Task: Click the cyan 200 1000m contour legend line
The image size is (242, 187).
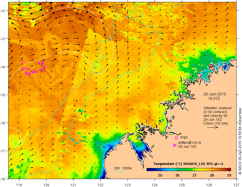Action: tap(119, 171)
